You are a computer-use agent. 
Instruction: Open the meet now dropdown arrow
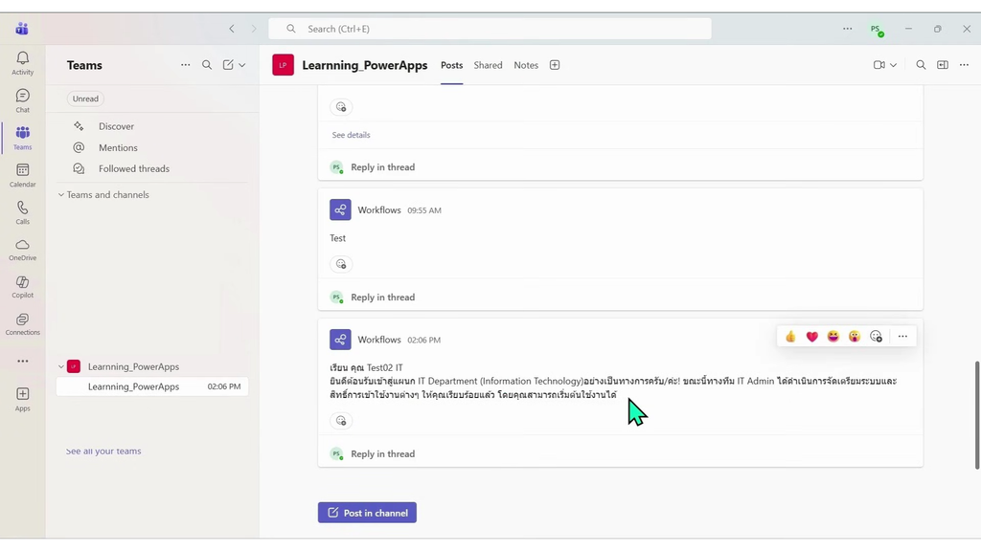point(894,65)
